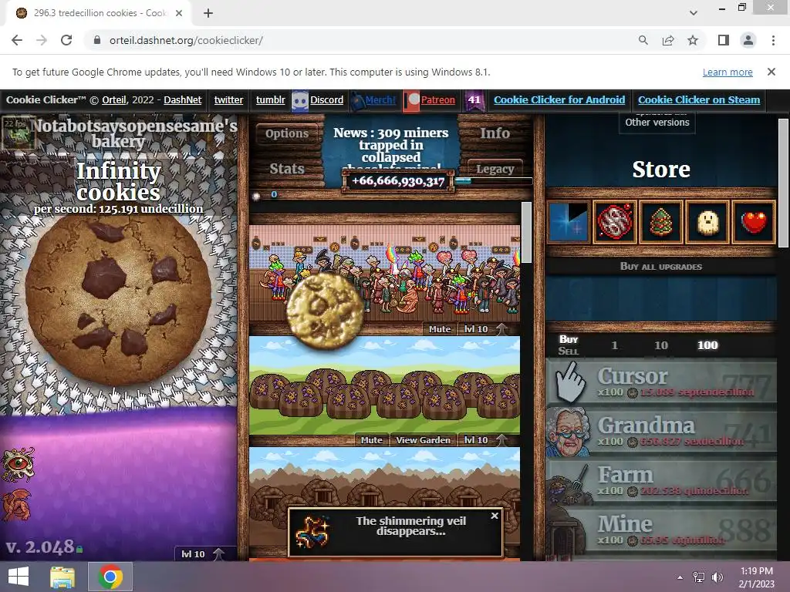The image size is (790, 592).
Task: Buy the ghost cookie upgrade
Action: tap(707, 221)
